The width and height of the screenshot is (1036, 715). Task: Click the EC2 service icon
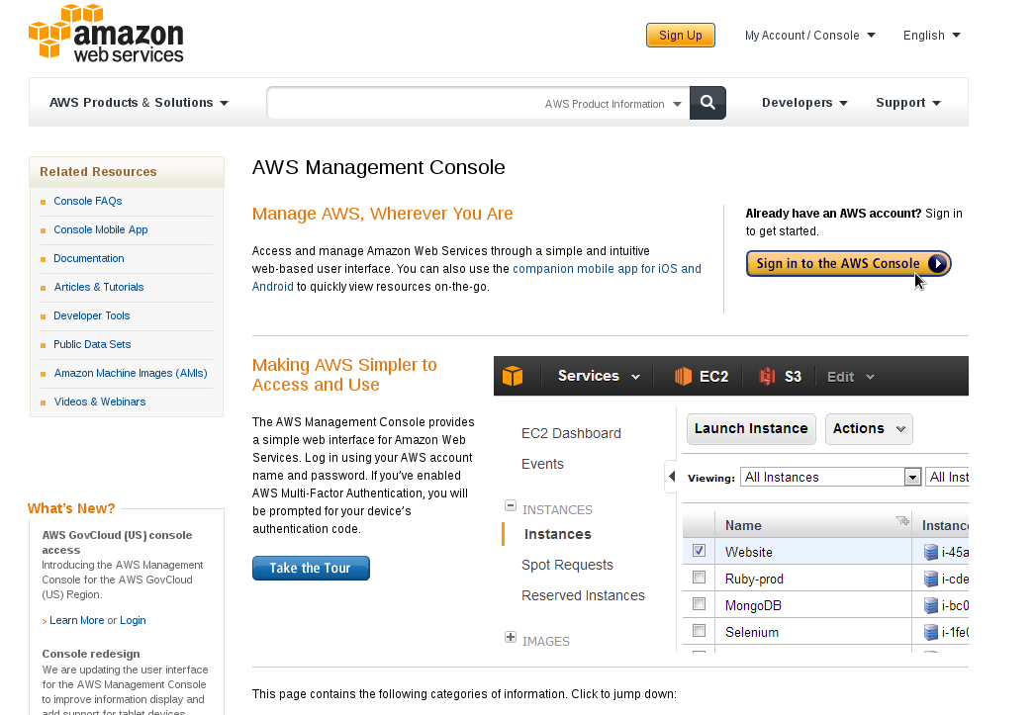pos(684,377)
